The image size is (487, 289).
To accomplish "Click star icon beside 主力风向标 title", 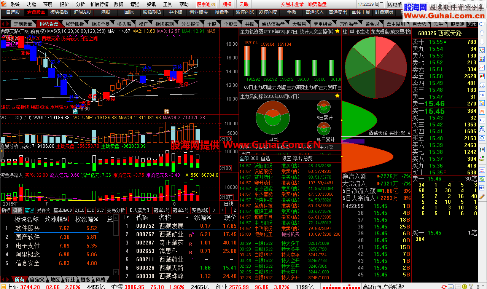I will tap(337, 96).
